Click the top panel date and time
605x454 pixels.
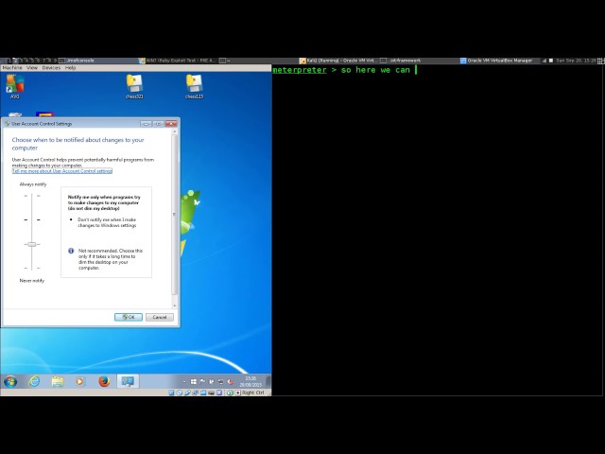(x=576, y=61)
